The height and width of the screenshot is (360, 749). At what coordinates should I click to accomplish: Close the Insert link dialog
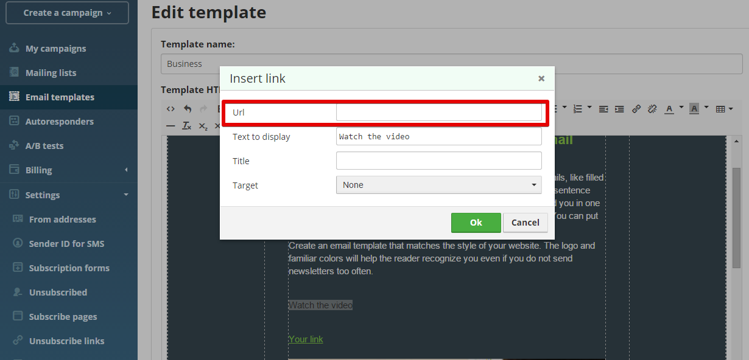[x=541, y=78]
